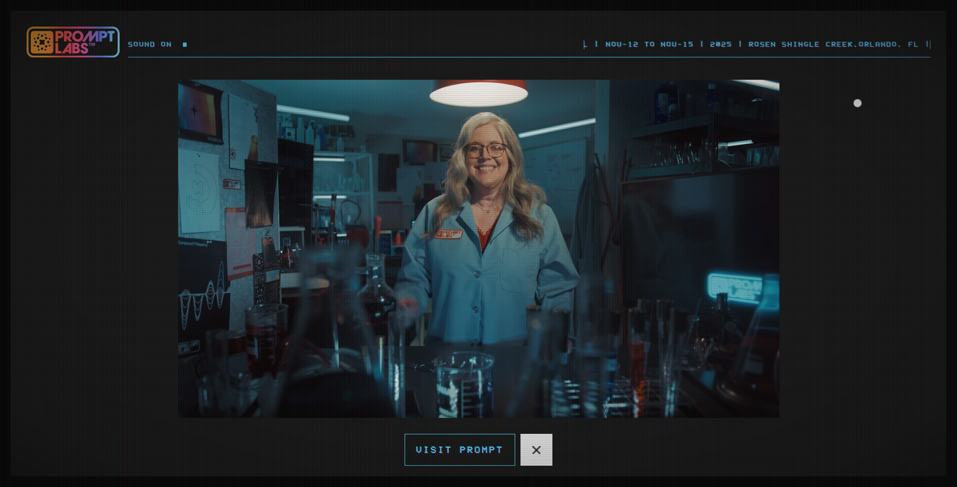
Task: Click the VISIT PROMPT button
Action: [x=459, y=450]
